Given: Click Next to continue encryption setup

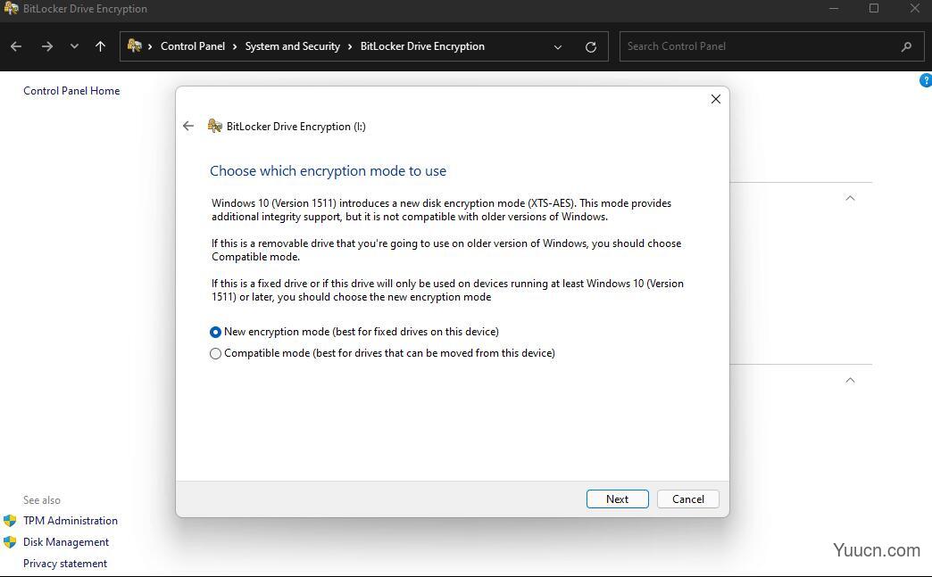Looking at the screenshot, I should 617,499.
